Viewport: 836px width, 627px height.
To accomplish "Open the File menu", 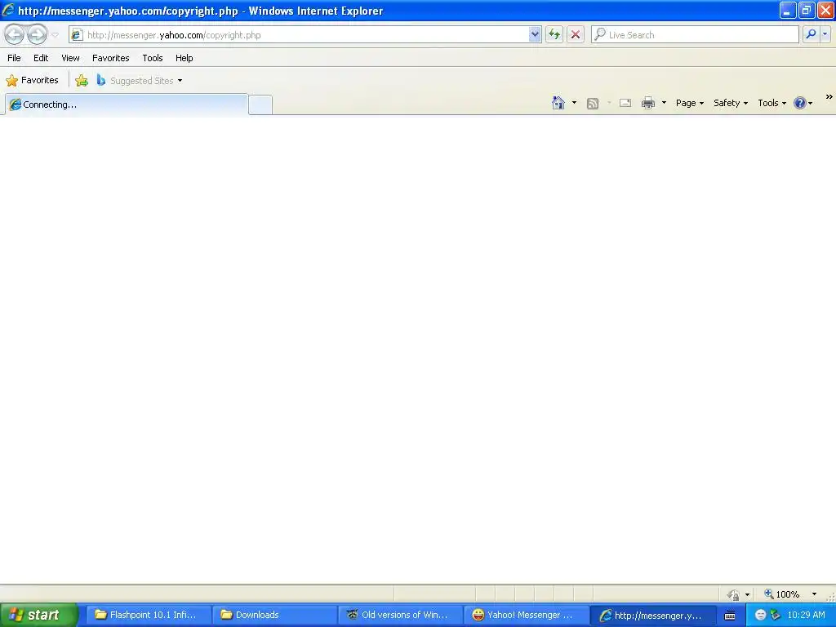I will click(14, 58).
